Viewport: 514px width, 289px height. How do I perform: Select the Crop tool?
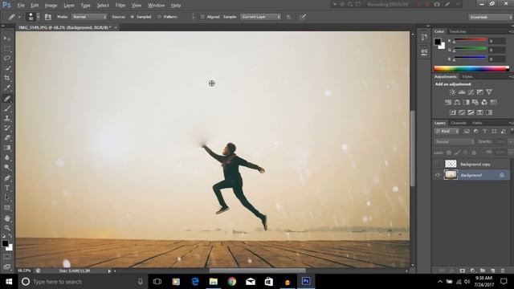[x=7, y=78]
